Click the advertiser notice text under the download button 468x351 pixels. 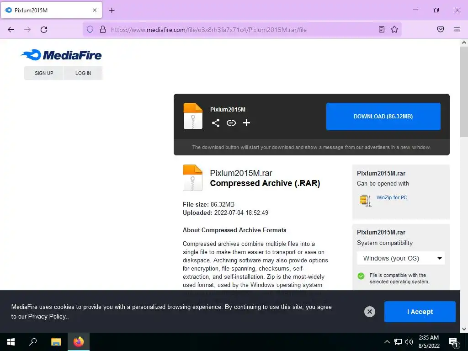click(311, 147)
